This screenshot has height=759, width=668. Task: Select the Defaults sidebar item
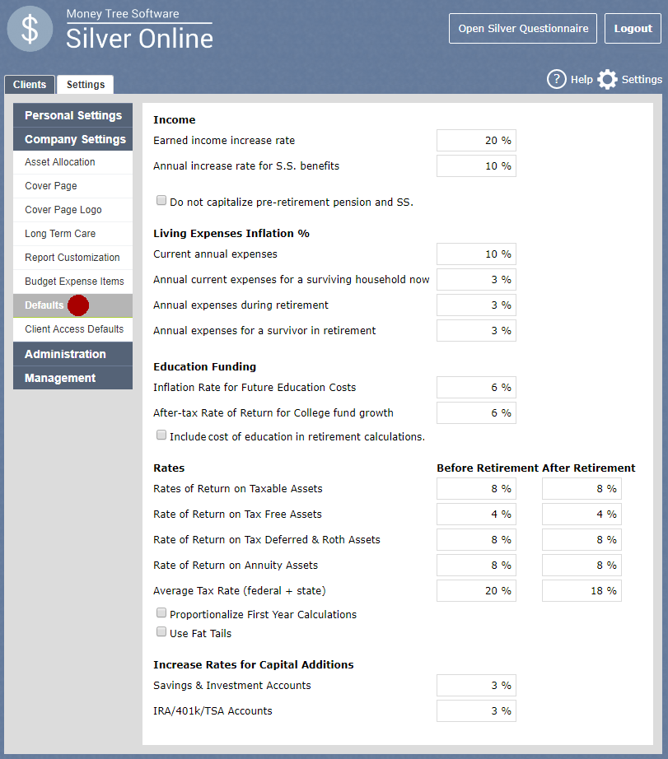tap(72, 305)
